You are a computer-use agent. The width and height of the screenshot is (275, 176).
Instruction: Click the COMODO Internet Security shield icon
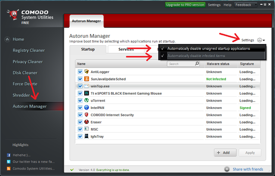tap(86, 115)
